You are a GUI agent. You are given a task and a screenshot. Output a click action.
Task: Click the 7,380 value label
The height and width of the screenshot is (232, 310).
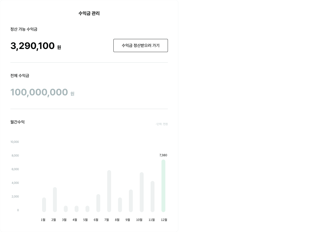click(x=163, y=155)
